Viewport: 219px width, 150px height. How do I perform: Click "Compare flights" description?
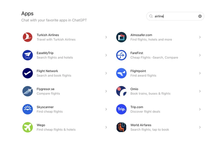(48, 93)
